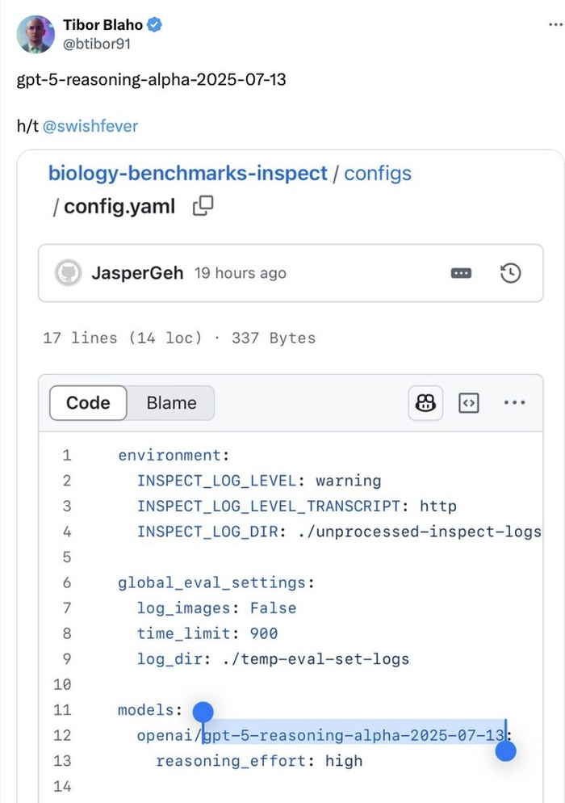Screen dimensions: 565x803
Task: Click the start text selection handle
Action: [203, 712]
